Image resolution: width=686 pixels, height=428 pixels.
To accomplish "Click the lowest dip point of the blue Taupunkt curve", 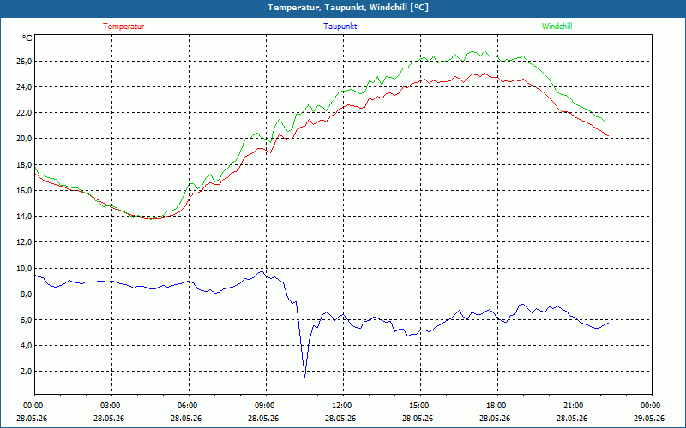I will coord(304,377).
